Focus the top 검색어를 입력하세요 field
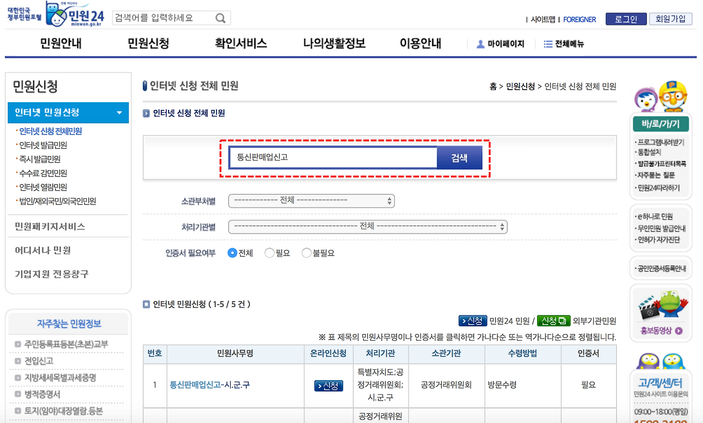 tap(163, 18)
